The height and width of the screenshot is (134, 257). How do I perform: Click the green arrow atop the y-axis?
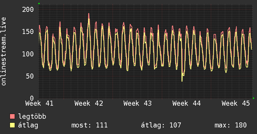pyautogui.click(x=39, y=3)
